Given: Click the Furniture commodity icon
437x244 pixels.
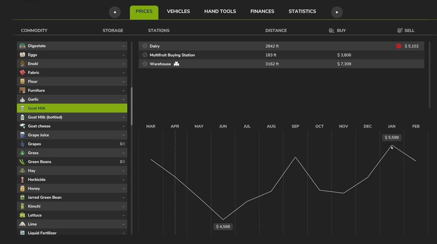Looking at the screenshot, I should coord(22,91).
